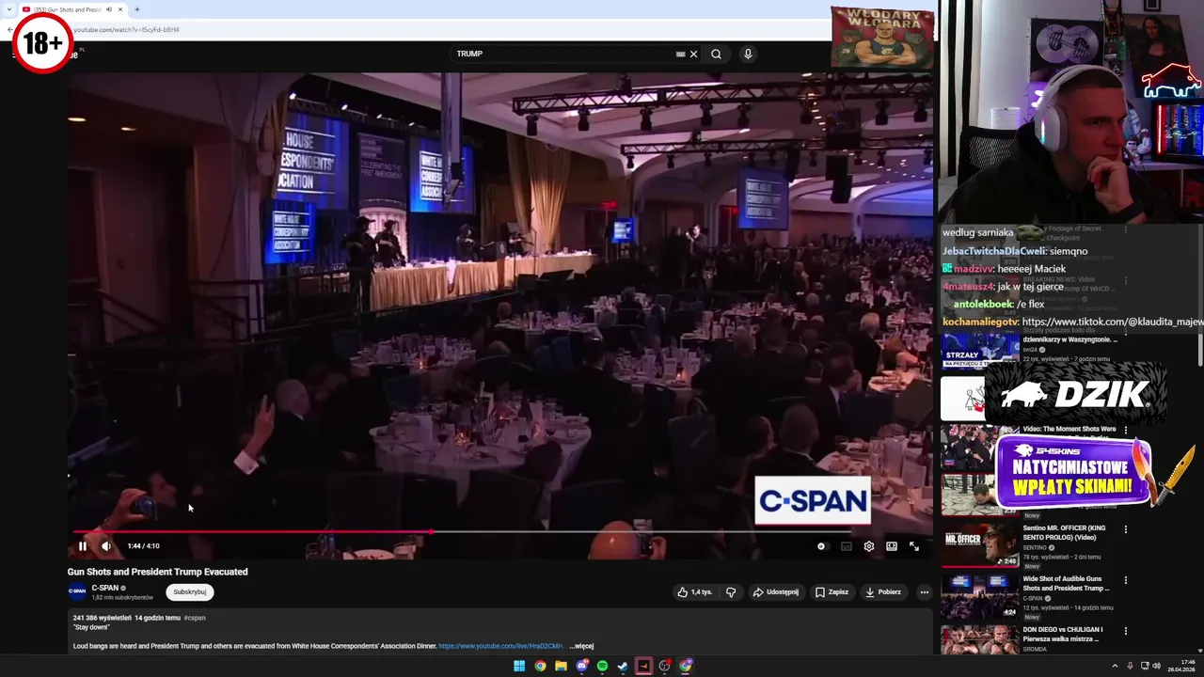Screen dimensions: 1204x677
Task: Open File Explorer from taskbar
Action: 561,666
